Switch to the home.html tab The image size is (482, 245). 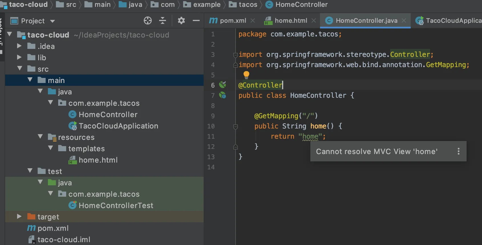pyautogui.click(x=290, y=20)
